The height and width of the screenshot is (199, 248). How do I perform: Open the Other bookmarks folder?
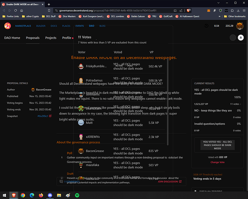click(235, 16)
